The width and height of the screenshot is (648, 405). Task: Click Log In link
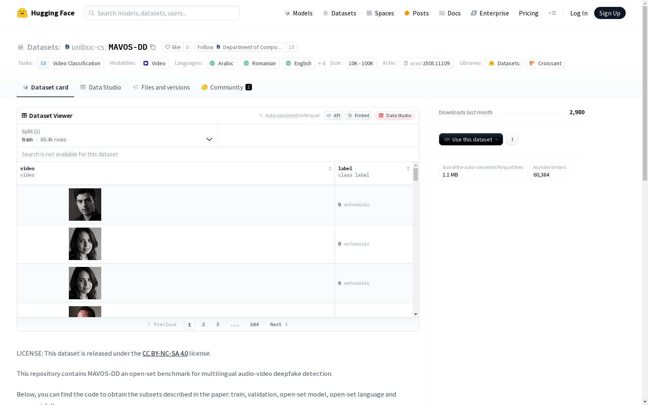tap(579, 13)
